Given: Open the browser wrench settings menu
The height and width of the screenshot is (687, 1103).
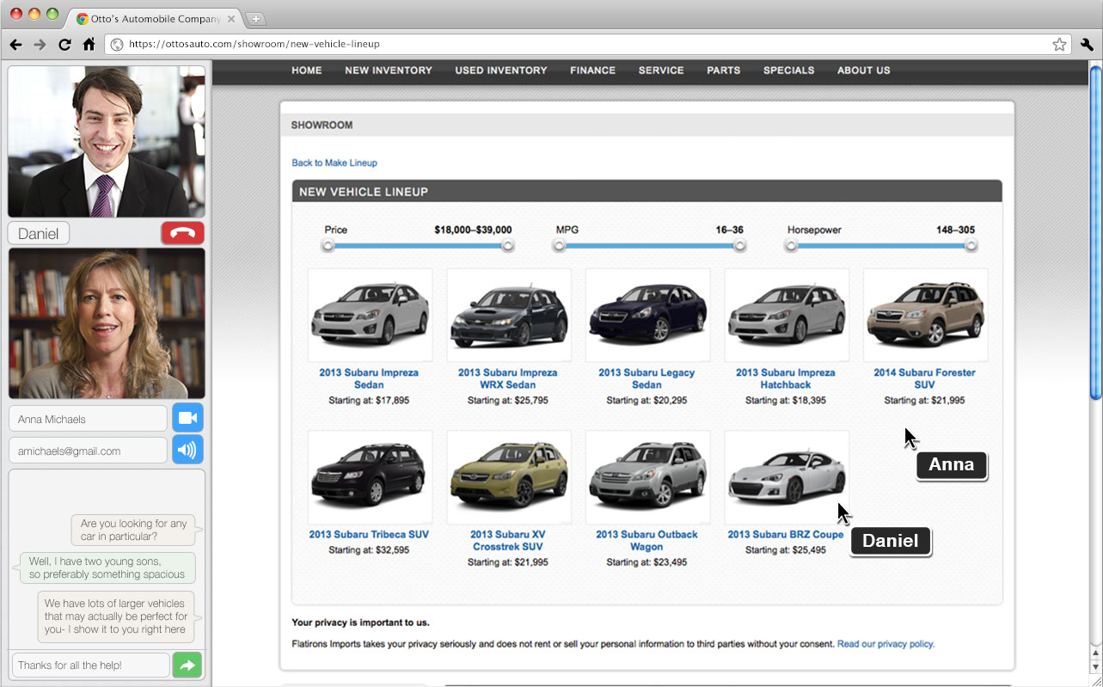Looking at the screenshot, I should [1087, 45].
